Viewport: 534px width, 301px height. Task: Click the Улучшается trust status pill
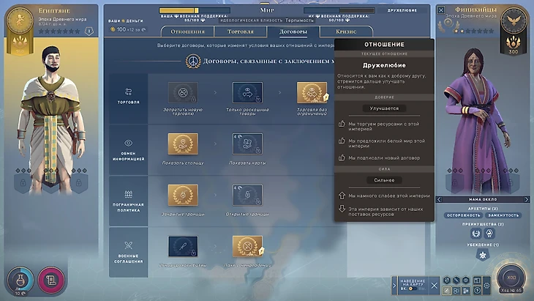pyautogui.click(x=384, y=108)
